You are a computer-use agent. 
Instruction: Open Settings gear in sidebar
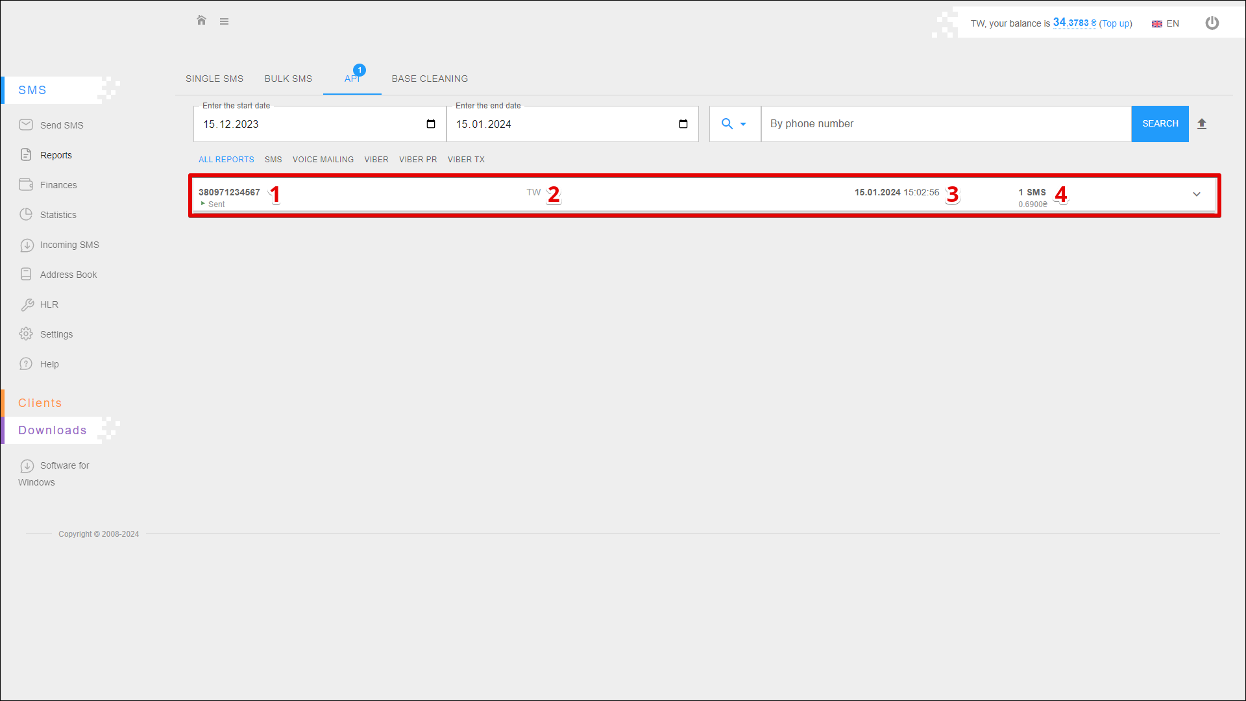[x=56, y=334]
